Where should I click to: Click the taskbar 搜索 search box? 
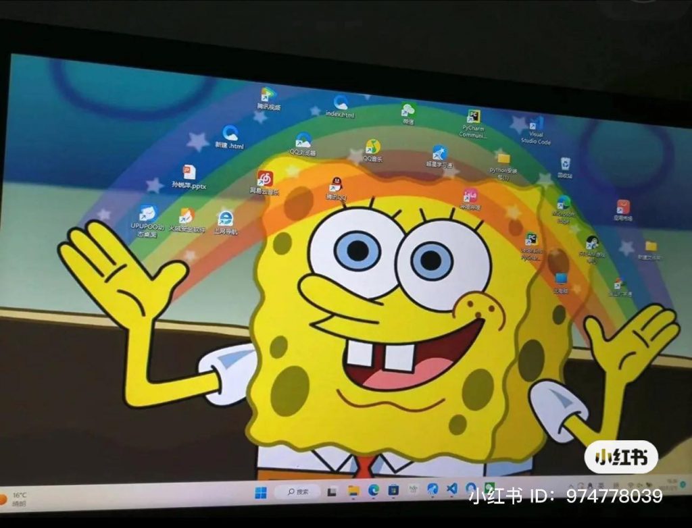click(x=298, y=492)
